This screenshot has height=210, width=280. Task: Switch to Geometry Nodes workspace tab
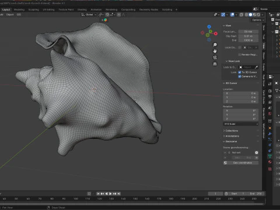tap(149, 9)
